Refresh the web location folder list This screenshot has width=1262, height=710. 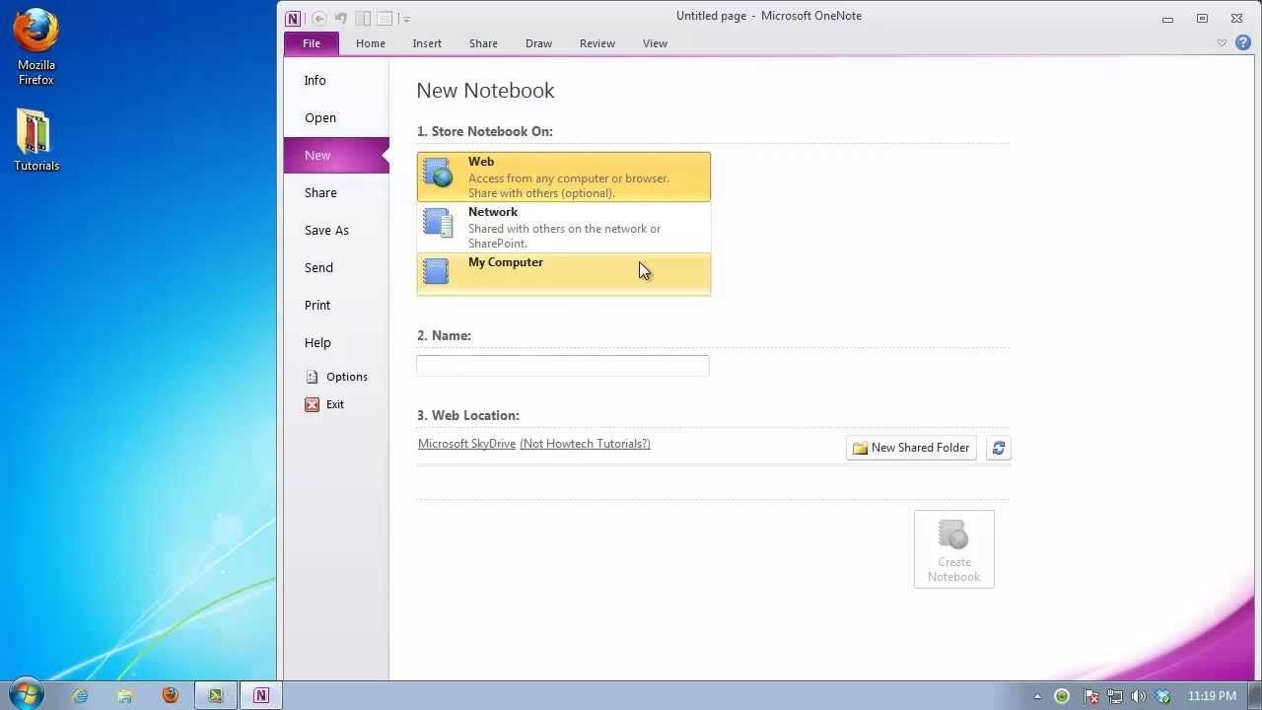[x=998, y=448]
